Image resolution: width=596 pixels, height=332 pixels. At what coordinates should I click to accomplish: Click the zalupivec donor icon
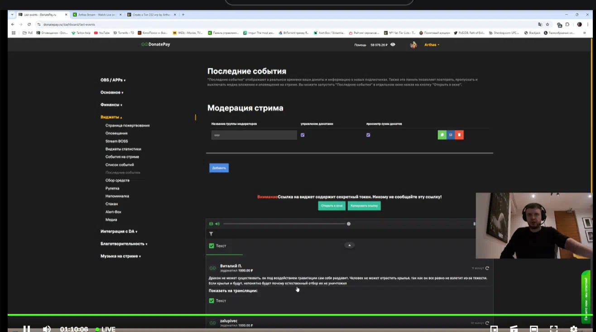212,323
